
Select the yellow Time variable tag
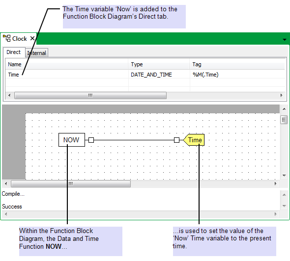[x=194, y=140]
